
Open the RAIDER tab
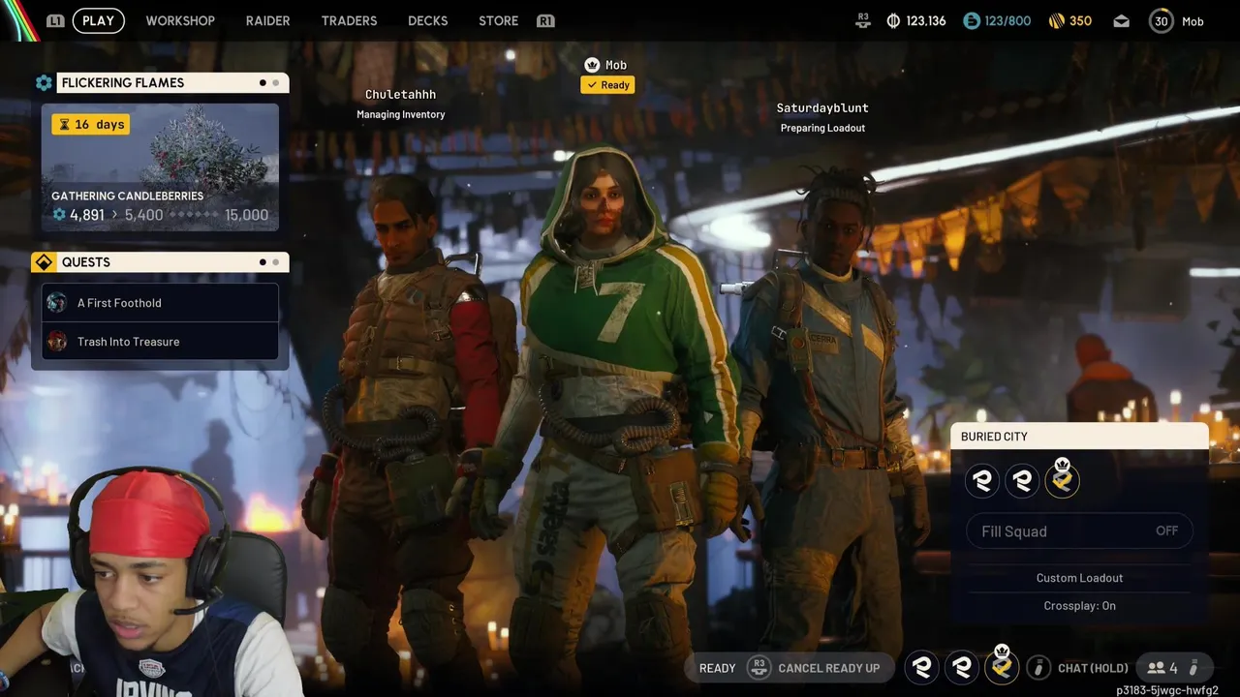(267, 20)
